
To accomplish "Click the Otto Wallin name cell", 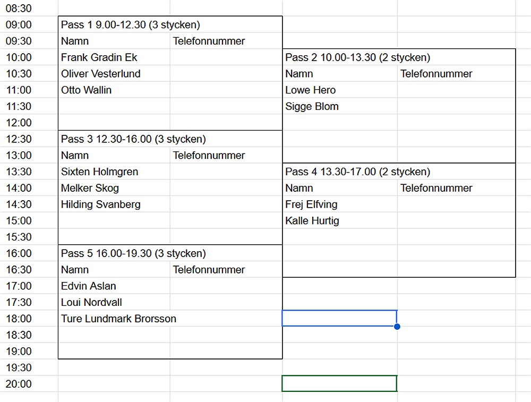I will [x=87, y=90].
